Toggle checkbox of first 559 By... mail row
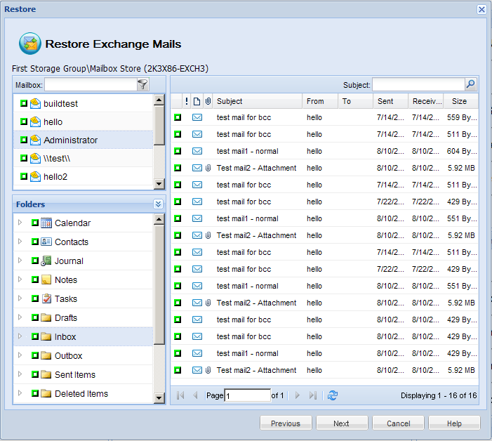The image size is (492, 441). pyautogui.click(x=178, y=117)
